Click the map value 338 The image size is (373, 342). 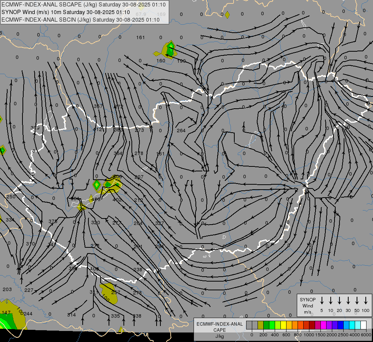pyautogui.click(x=137, y=316)
